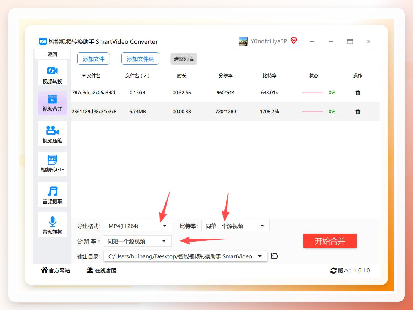Click progress bar of 720*1280 video row

(312, 112)
